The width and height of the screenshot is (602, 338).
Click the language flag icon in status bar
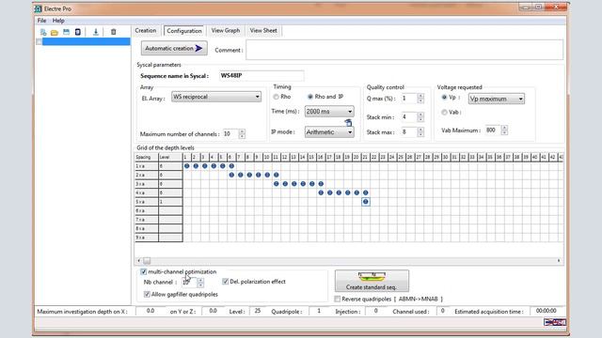tap(555, 322)
